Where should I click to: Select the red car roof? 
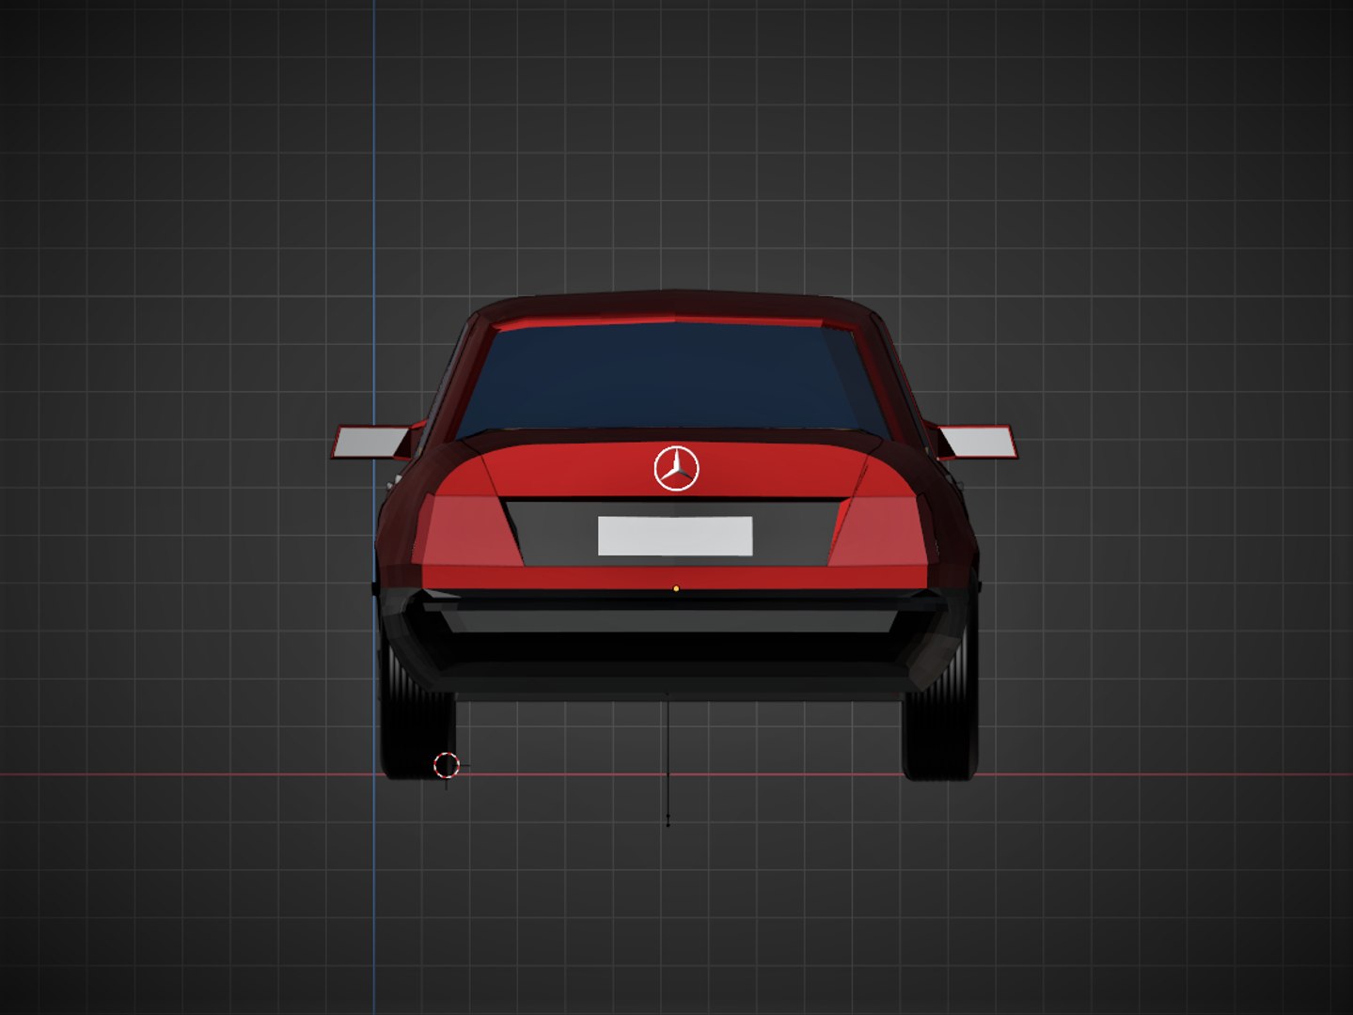pyautogui.click(x=675, y=306)
